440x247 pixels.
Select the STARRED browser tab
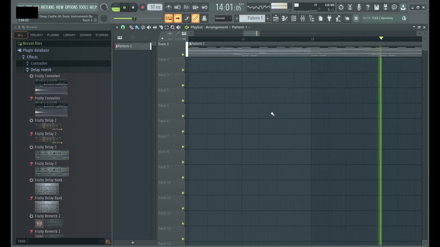pos(102,35)
